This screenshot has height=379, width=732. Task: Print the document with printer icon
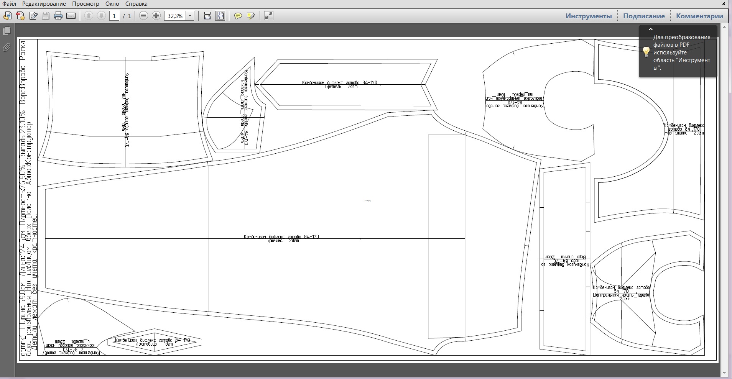(x=58, y=16)
